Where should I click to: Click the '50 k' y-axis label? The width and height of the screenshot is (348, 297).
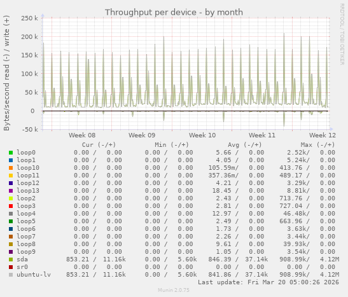coord(31,92)
